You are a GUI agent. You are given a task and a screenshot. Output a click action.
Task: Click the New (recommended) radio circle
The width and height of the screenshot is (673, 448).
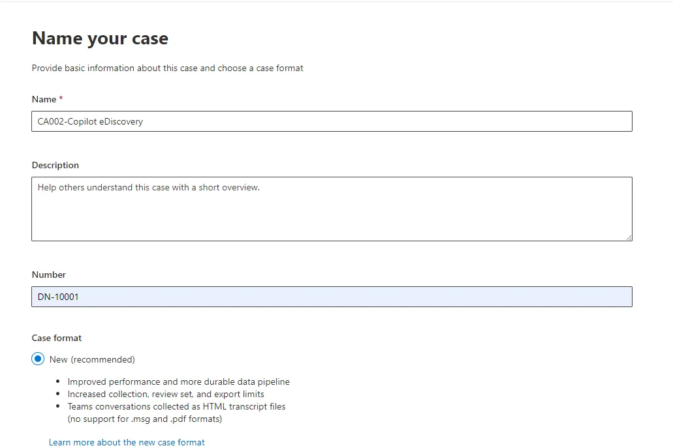(39, 359)
